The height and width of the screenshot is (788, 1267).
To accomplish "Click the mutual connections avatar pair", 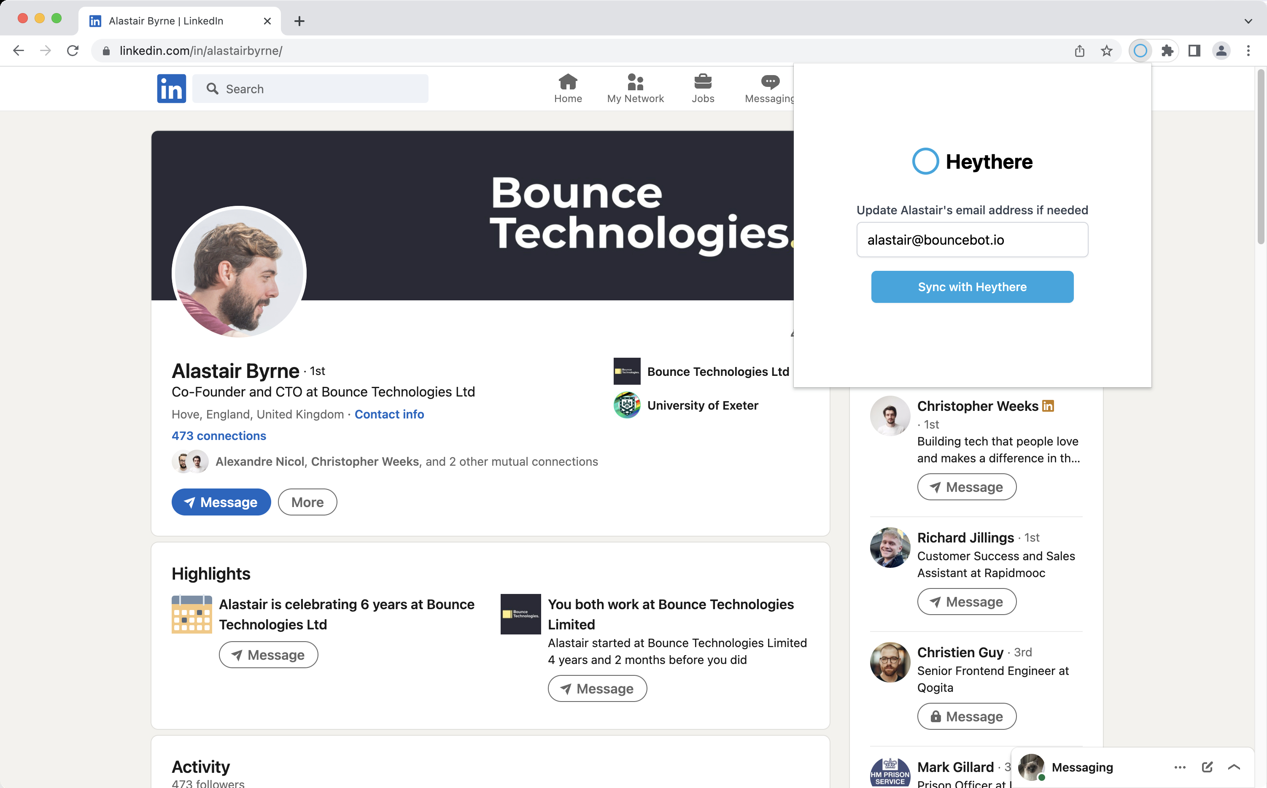I will pos(190,462).
